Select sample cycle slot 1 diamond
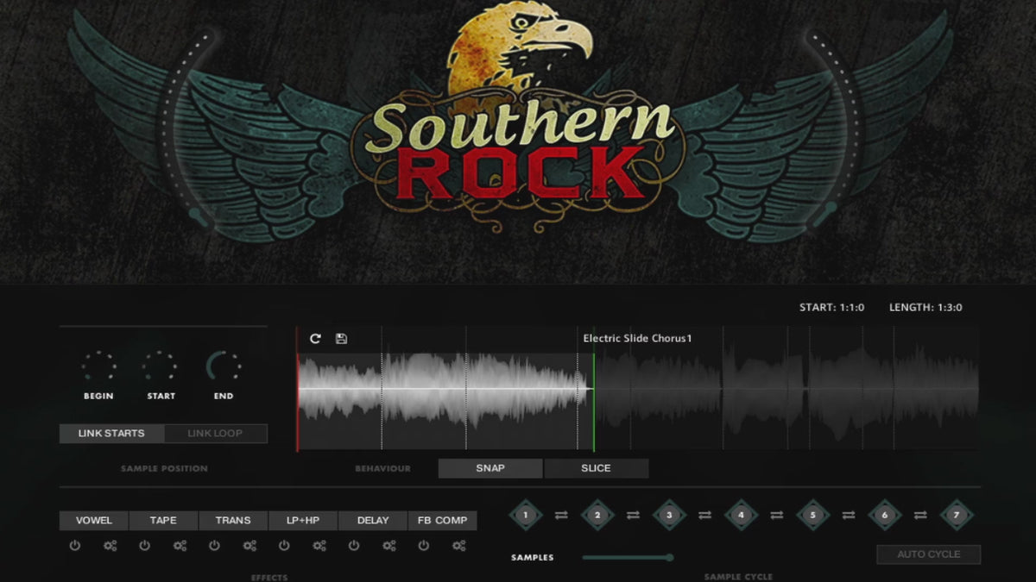 coord(526,516)
